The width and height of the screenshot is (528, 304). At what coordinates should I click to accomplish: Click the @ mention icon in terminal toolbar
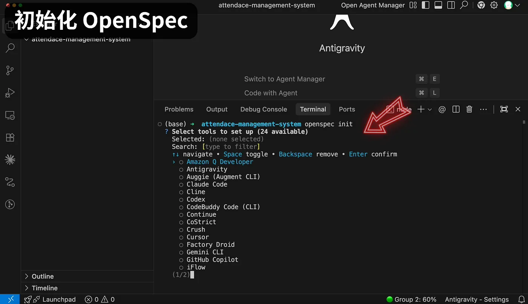[442, 109]
